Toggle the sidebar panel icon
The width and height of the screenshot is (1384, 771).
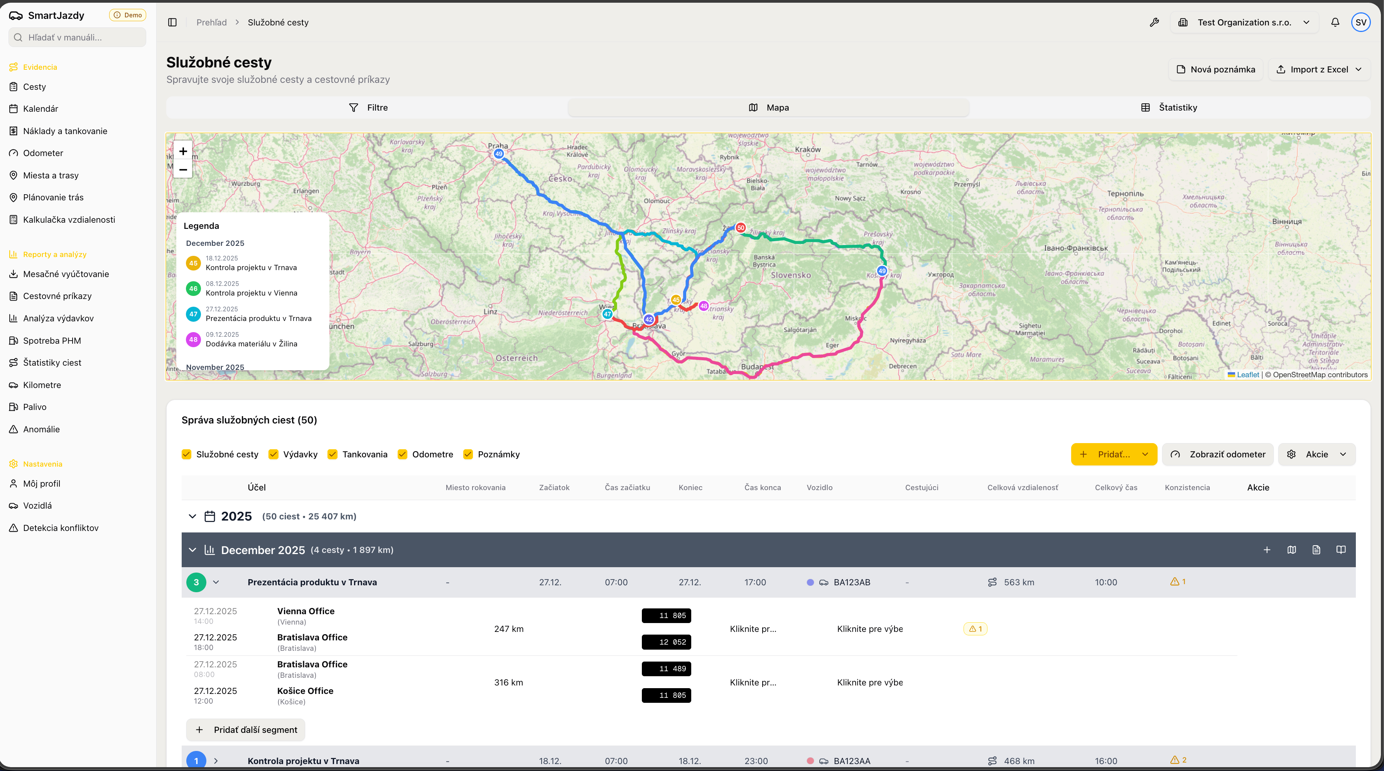(x=172, y=22)
